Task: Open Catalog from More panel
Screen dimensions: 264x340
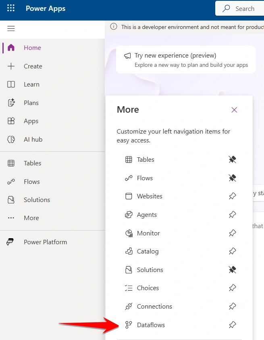Action: click(148, 251)
